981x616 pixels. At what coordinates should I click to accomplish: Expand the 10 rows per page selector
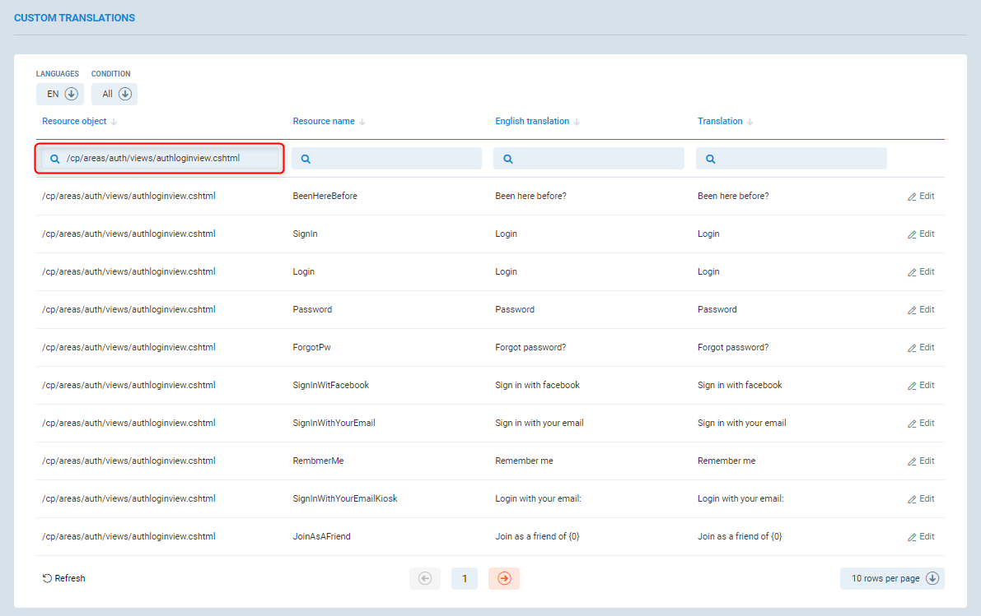click(x=892, y=578)
